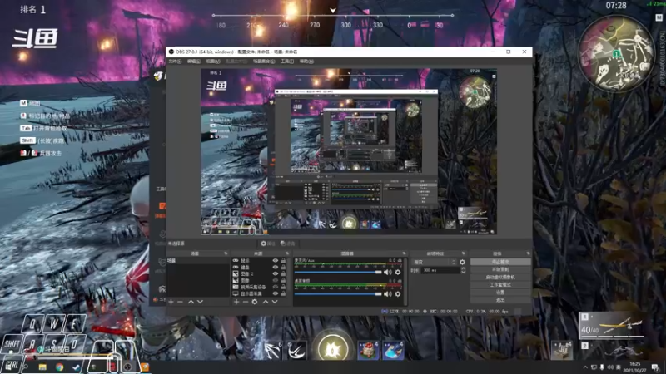Open the 帮助(H) menu in OBS
666x374 pixels.
[306, 62]
